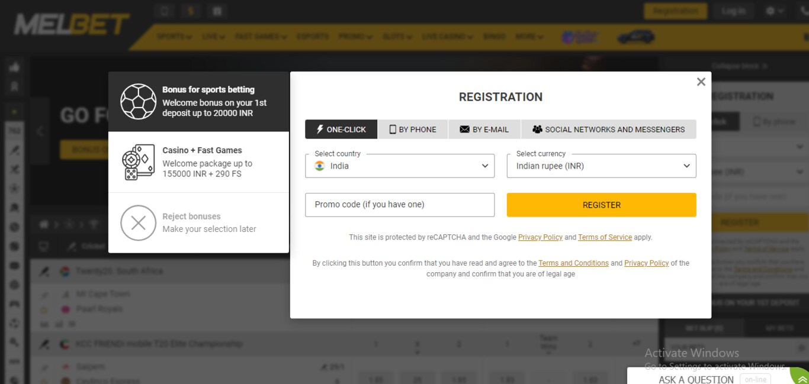Click the Log in button in header
Viewport: 809px width, 384px height.
coord(733,11)
